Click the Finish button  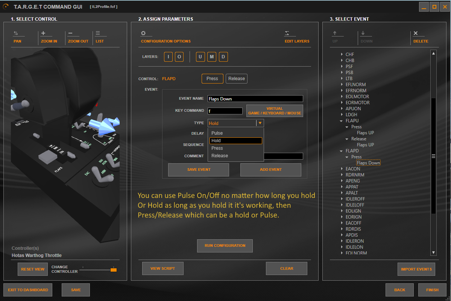tap(432, 290)
